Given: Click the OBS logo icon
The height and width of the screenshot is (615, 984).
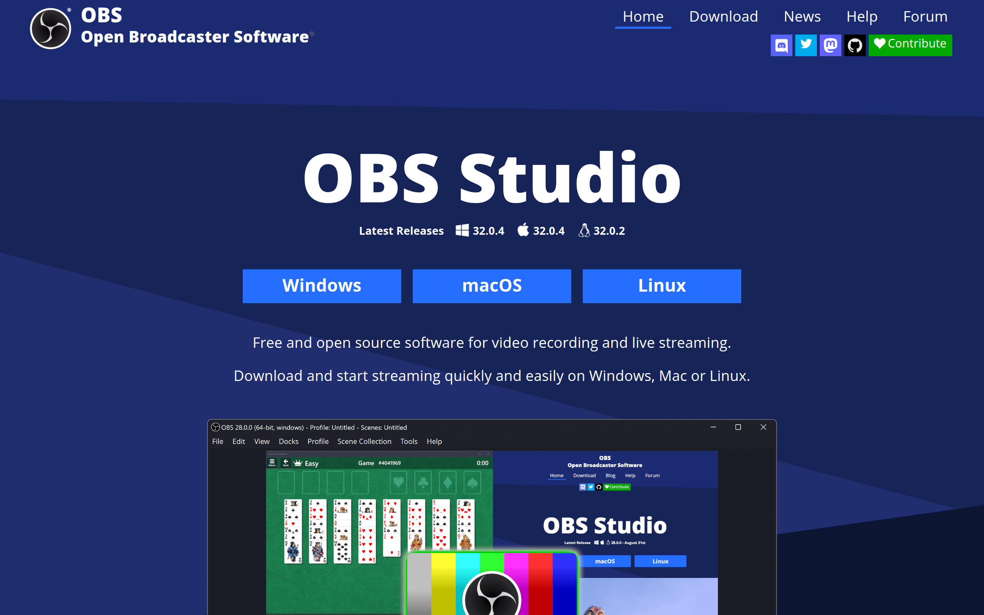Looking at the screenshot, I should [50, 28].
